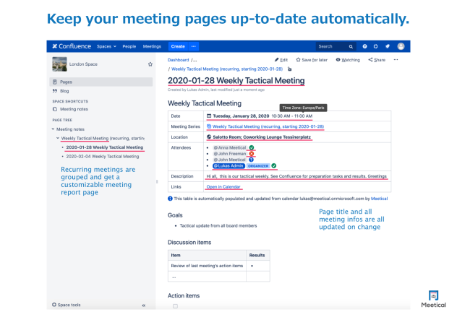
Task: Open the Meeting Series link in table
Action: click(x=268, y=126)
